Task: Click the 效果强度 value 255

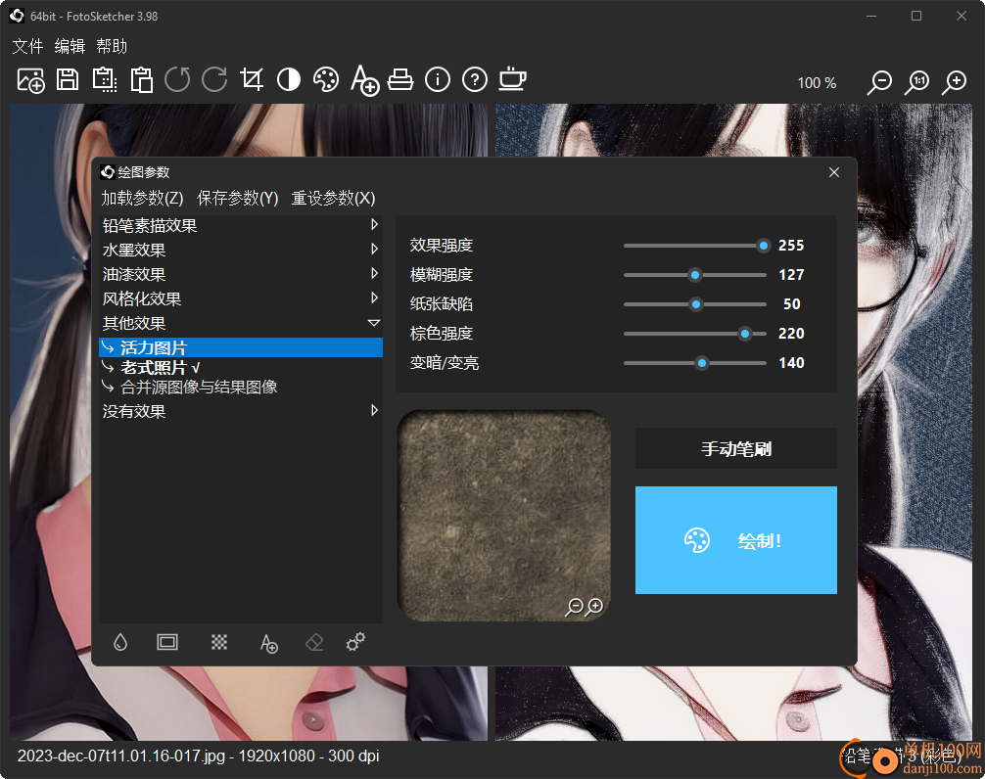Action: [791, 246]
